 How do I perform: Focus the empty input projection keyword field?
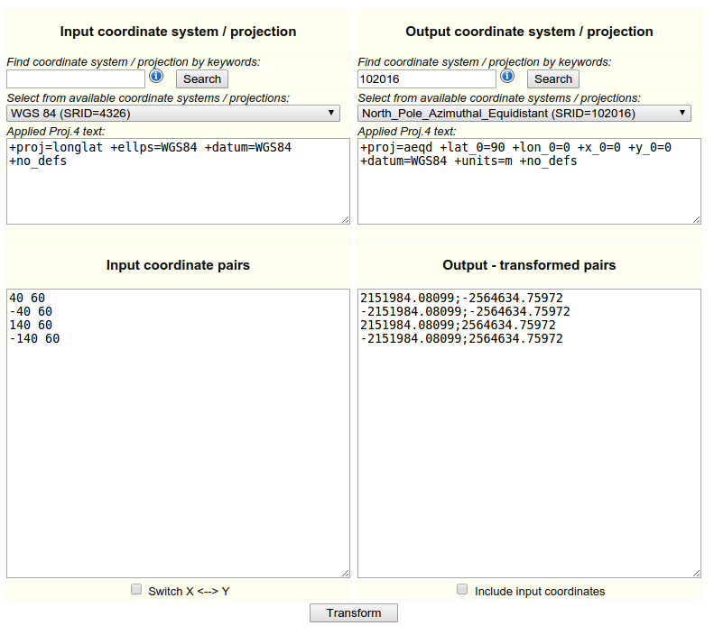76,78
